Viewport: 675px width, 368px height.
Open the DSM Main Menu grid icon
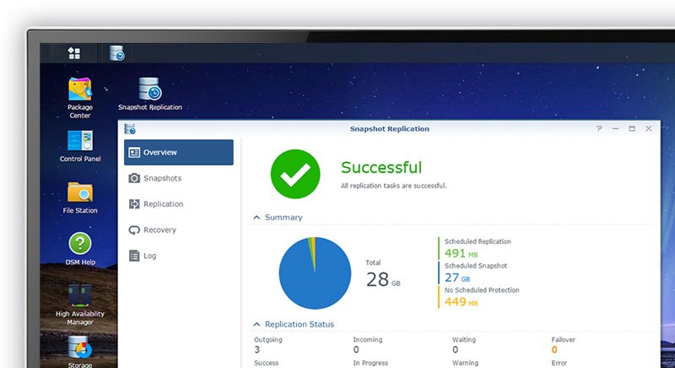[x=74, y=53]
